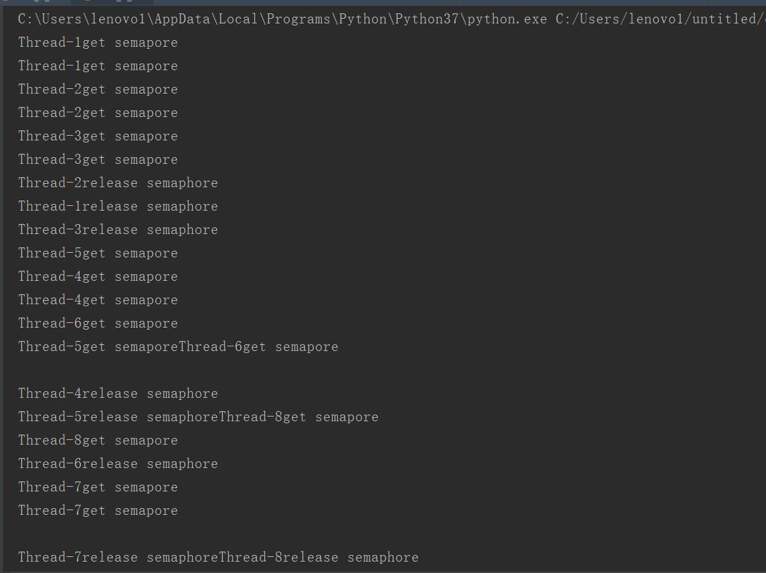Select the Thread-3release semaphore line
This screenshot has width=766, height=573.
tap(118, 230)
